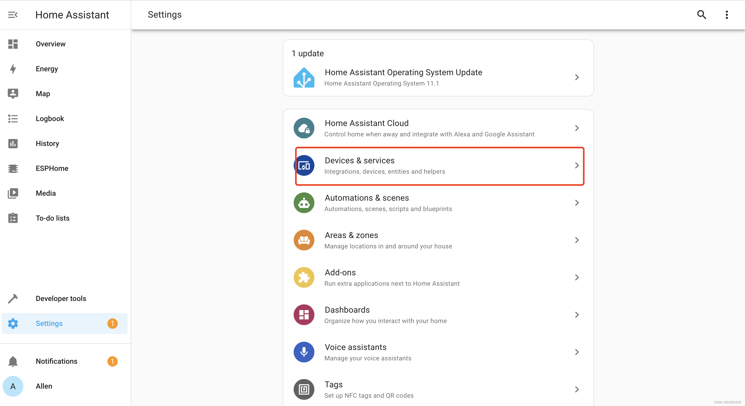This screenshot has width=745, height=406.
Task: Open the Automations & scenes robot icon
Action: [304, 202]
